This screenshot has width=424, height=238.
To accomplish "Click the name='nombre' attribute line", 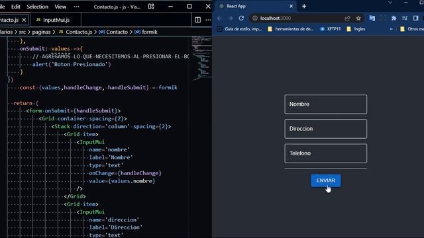I will (109, 149).
